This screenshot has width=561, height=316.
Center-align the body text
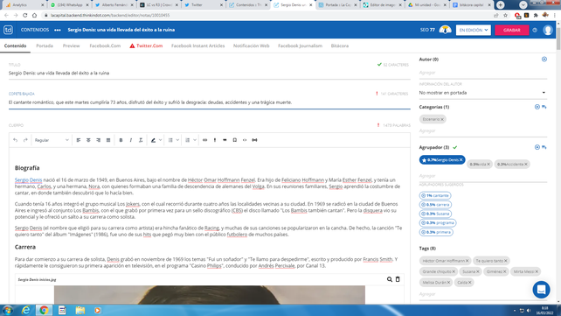click(88, 140)
